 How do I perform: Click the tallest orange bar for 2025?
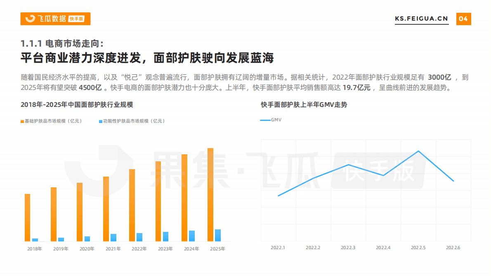210,195
